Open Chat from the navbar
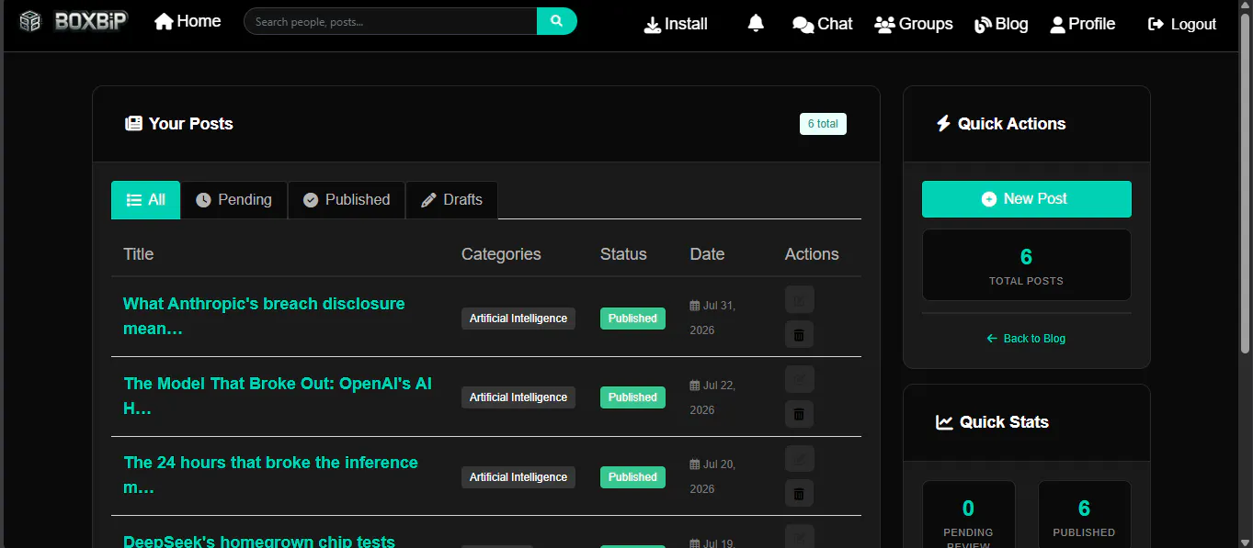The height and width of the screenshot is (548, 1253). (823, 24)
